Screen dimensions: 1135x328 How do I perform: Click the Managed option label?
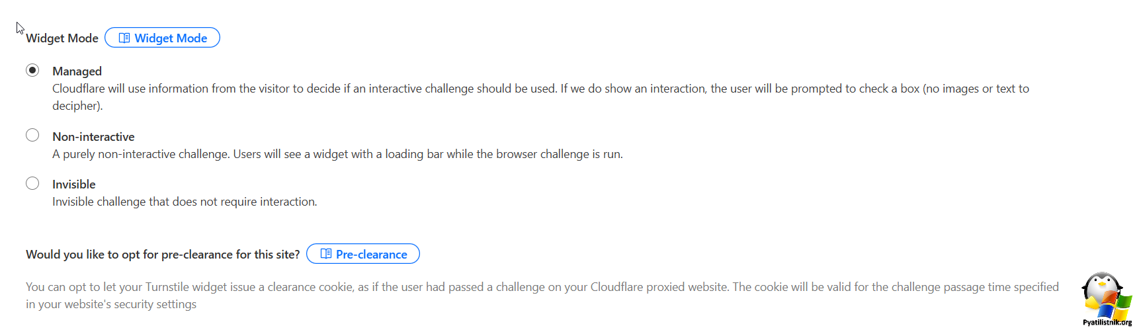[77, 71]
